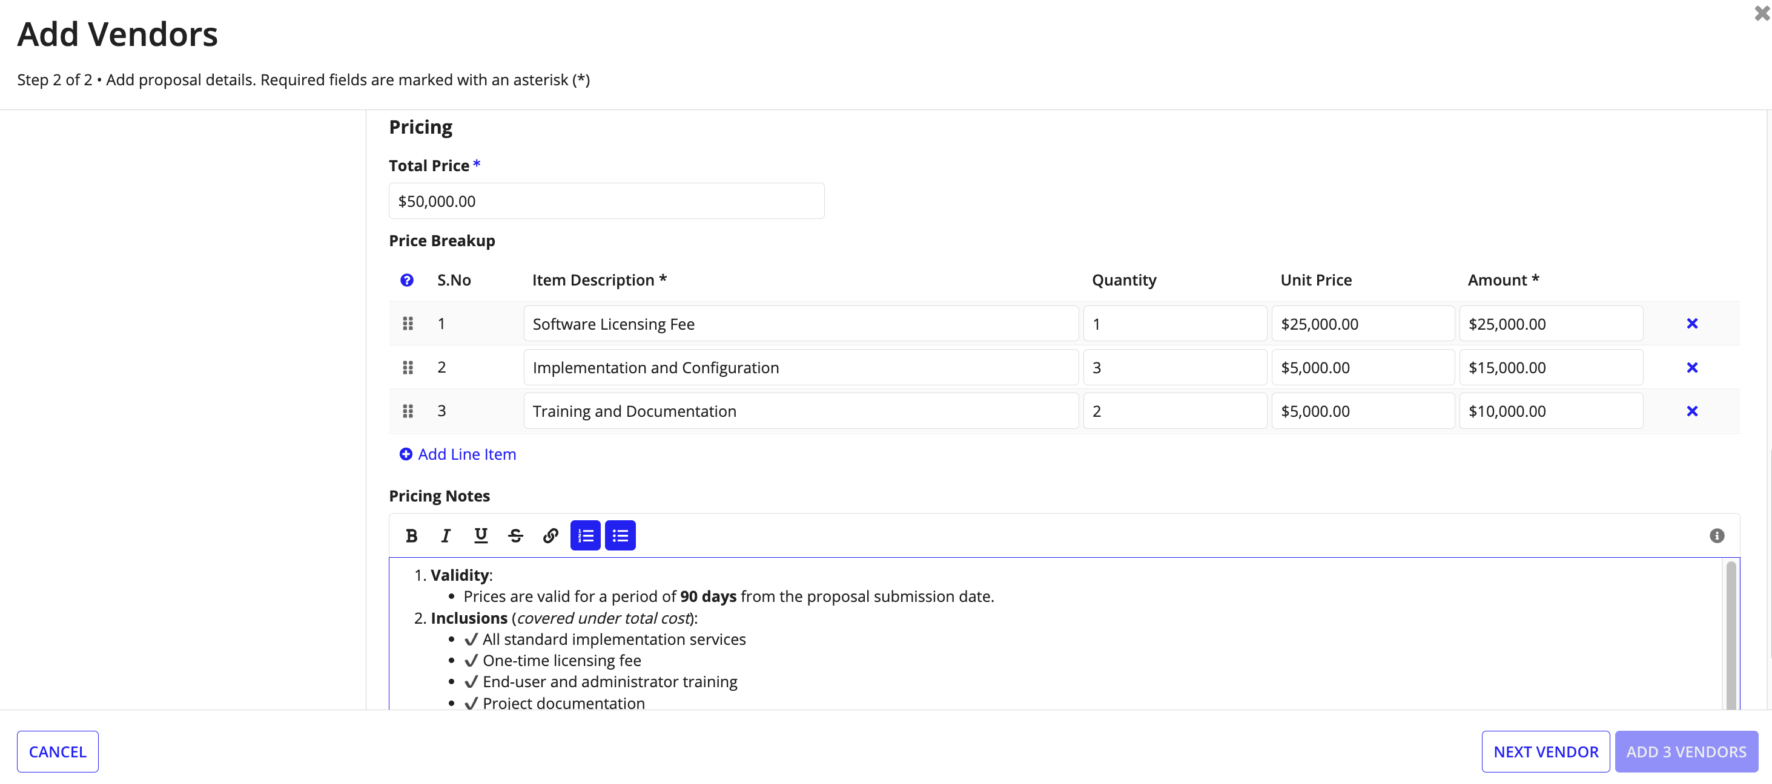Image resolution: width=1772 pixels, height=784 pixels.
Task: Toggle bold formatting in Pricing Notes
Action: (411, 536)
